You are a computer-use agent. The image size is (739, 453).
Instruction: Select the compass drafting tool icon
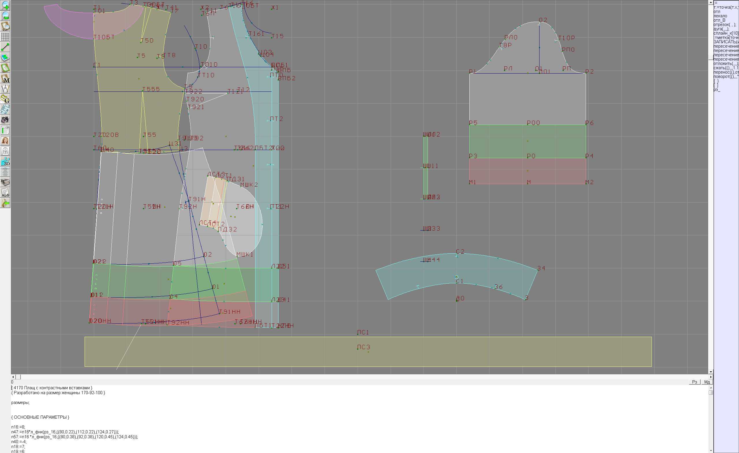click(5, 89)
